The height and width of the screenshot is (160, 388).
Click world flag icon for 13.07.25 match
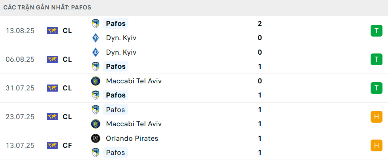tap(52, 145)
